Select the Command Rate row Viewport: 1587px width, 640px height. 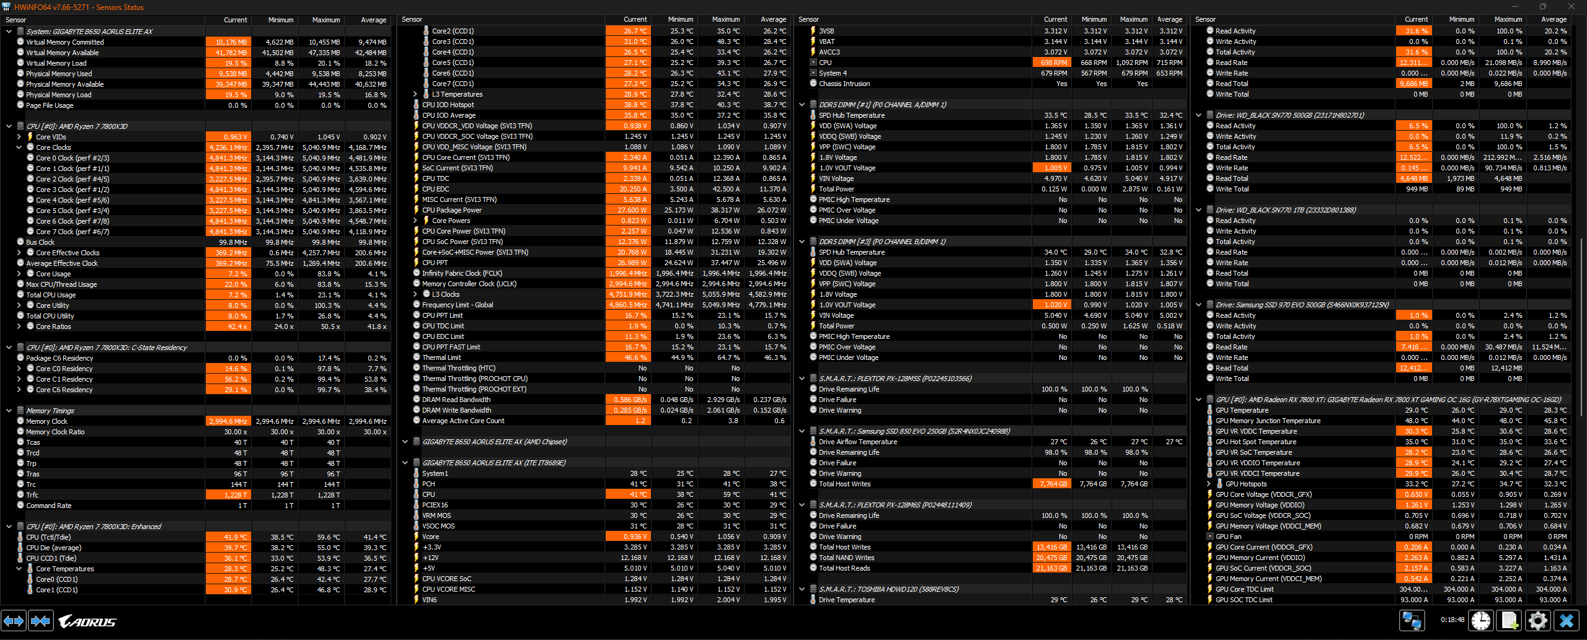click(x=197, y=506)
